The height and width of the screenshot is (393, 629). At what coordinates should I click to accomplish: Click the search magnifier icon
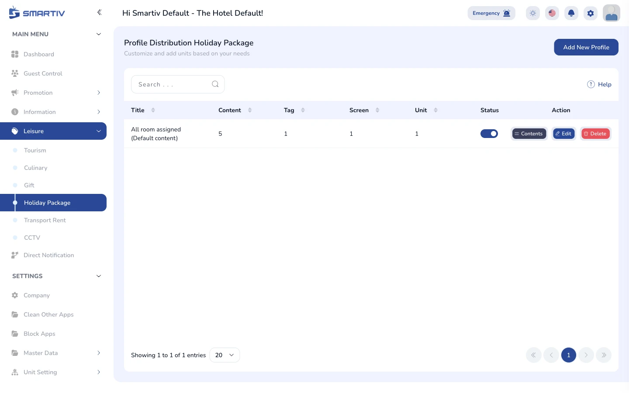(x=215, y=84)
